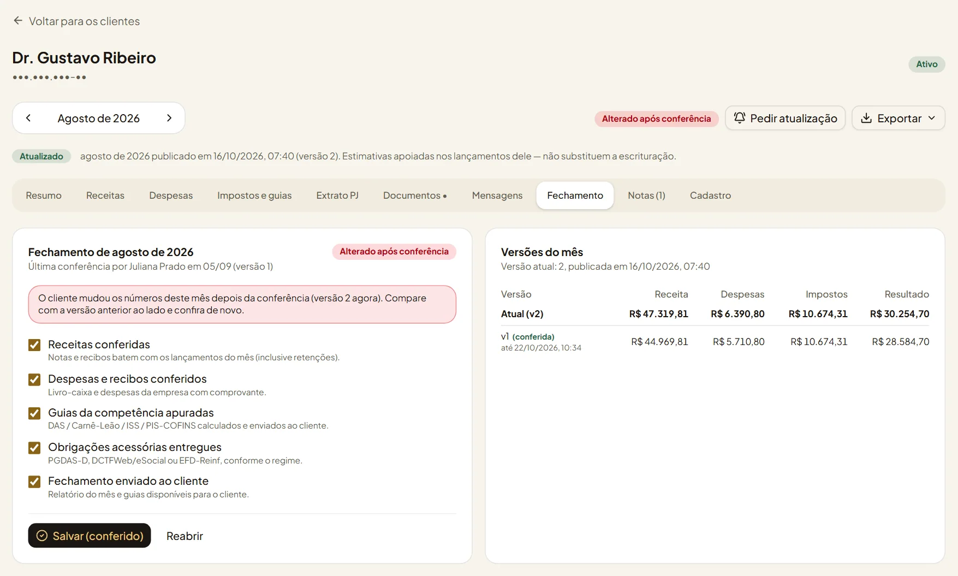Toggle Obrigações acessórias entregues checkbox

(34, 448)
